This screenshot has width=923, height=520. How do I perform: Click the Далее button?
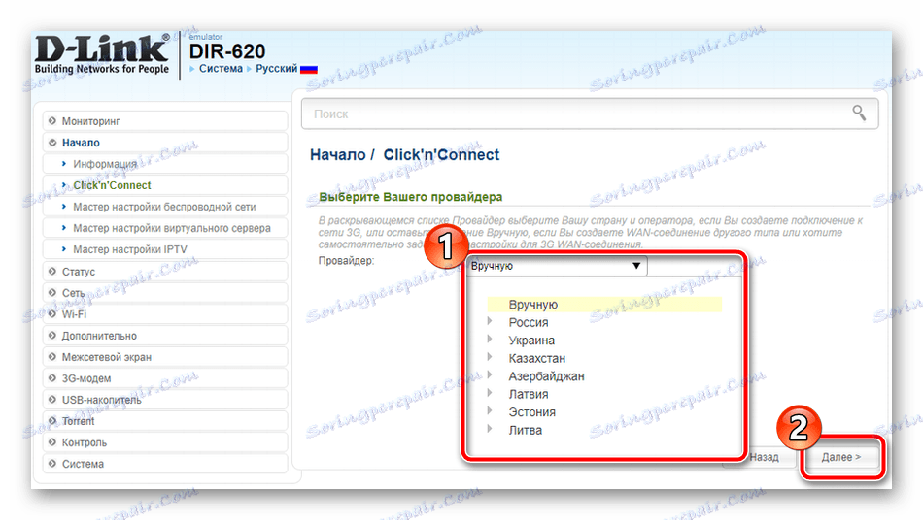click(x=841, y=457)
